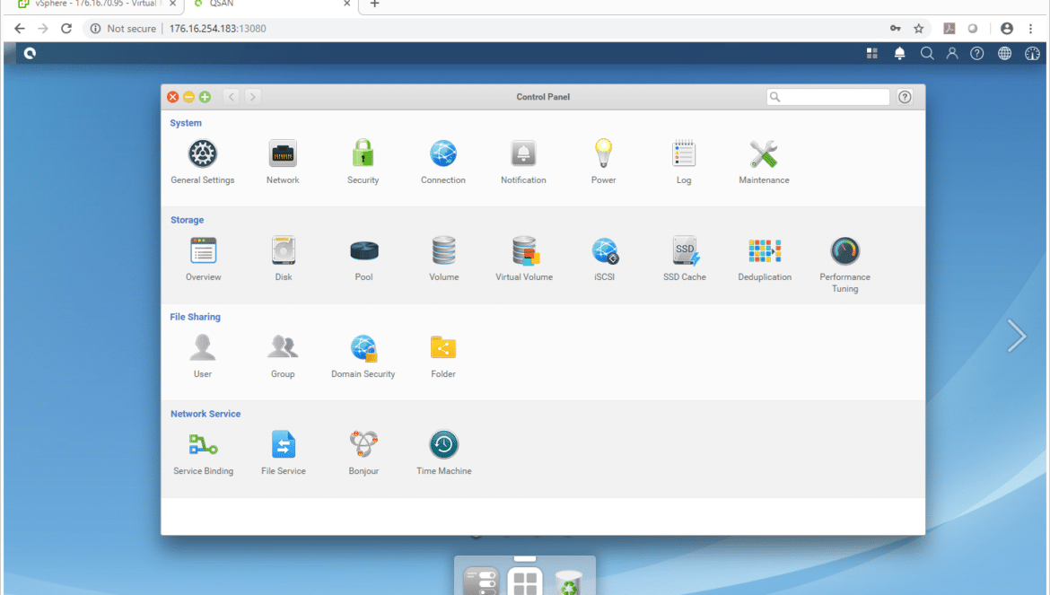The height and width of the screenshot is (595, 1050).
Task: Open the Deduplication icon
Action: coord(765,251)
